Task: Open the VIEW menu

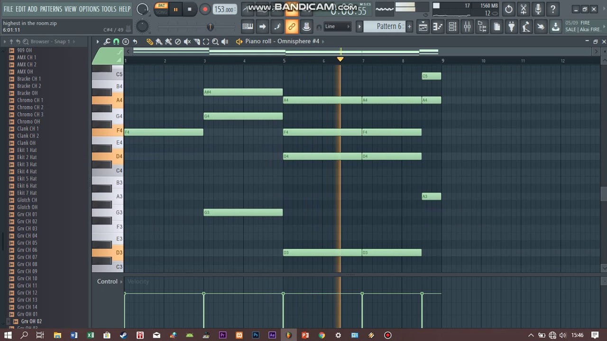Action: [x=71, y=9]
